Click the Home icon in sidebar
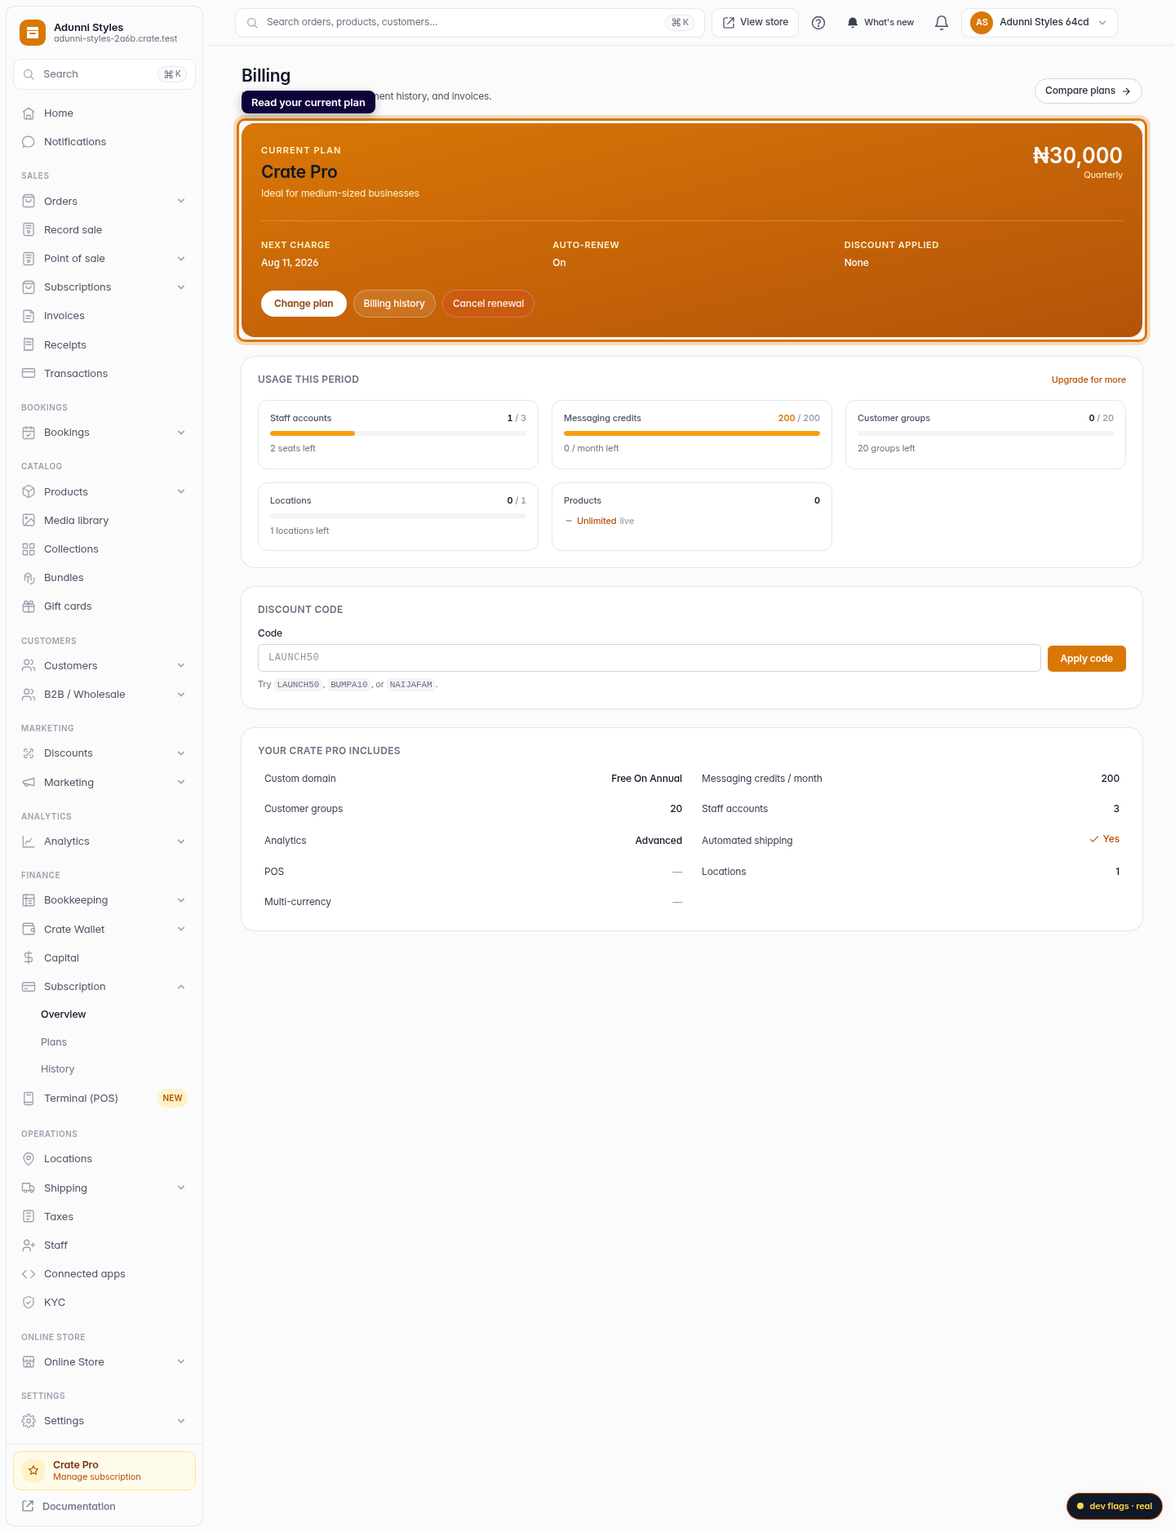Screen dimensions: 1175x1532 point(29,113)
